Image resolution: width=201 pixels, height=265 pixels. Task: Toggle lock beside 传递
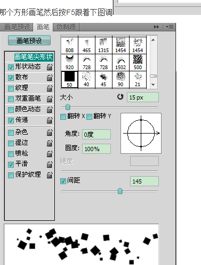coord(50,120)
